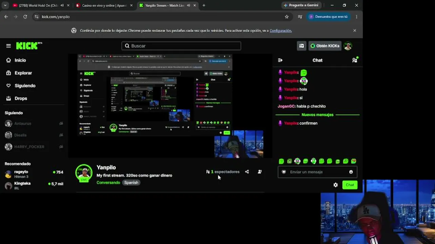Viewport: 435px width, 244px height.
Task: Open the Configuración link in infobar
Action: pyautogui.click(x=281, y=30)
